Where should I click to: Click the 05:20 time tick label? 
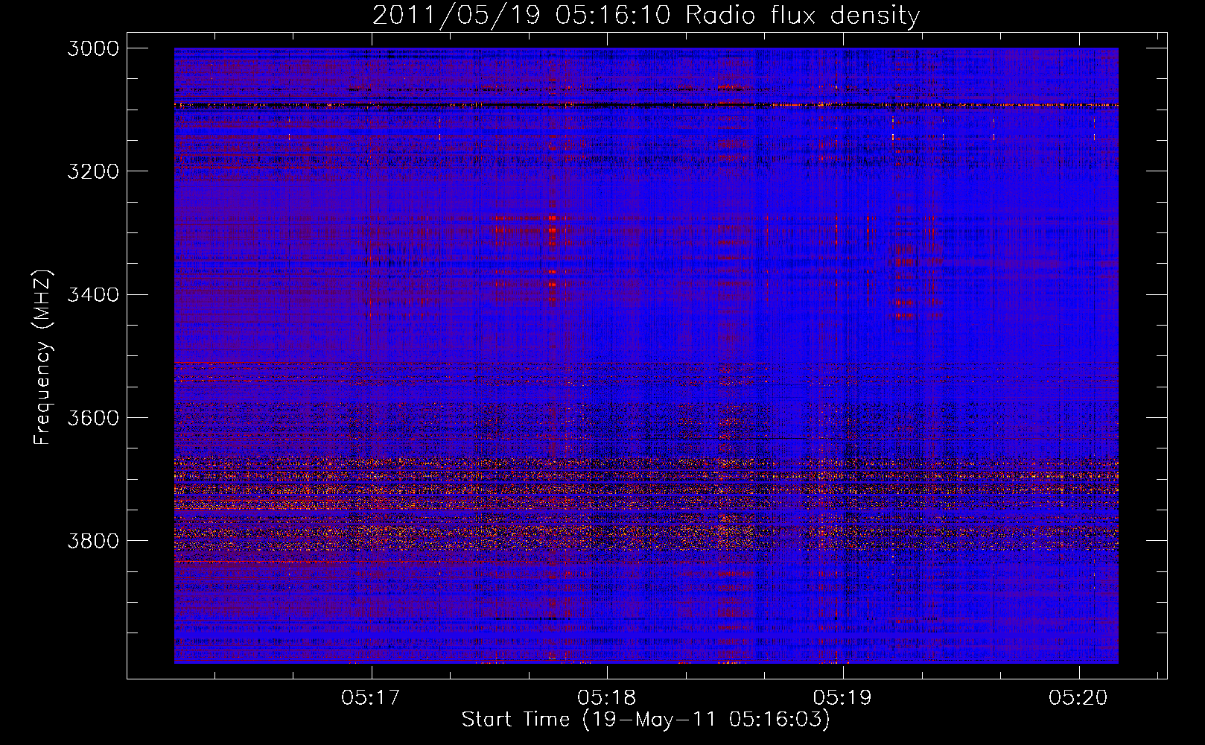pos(1078,697)
